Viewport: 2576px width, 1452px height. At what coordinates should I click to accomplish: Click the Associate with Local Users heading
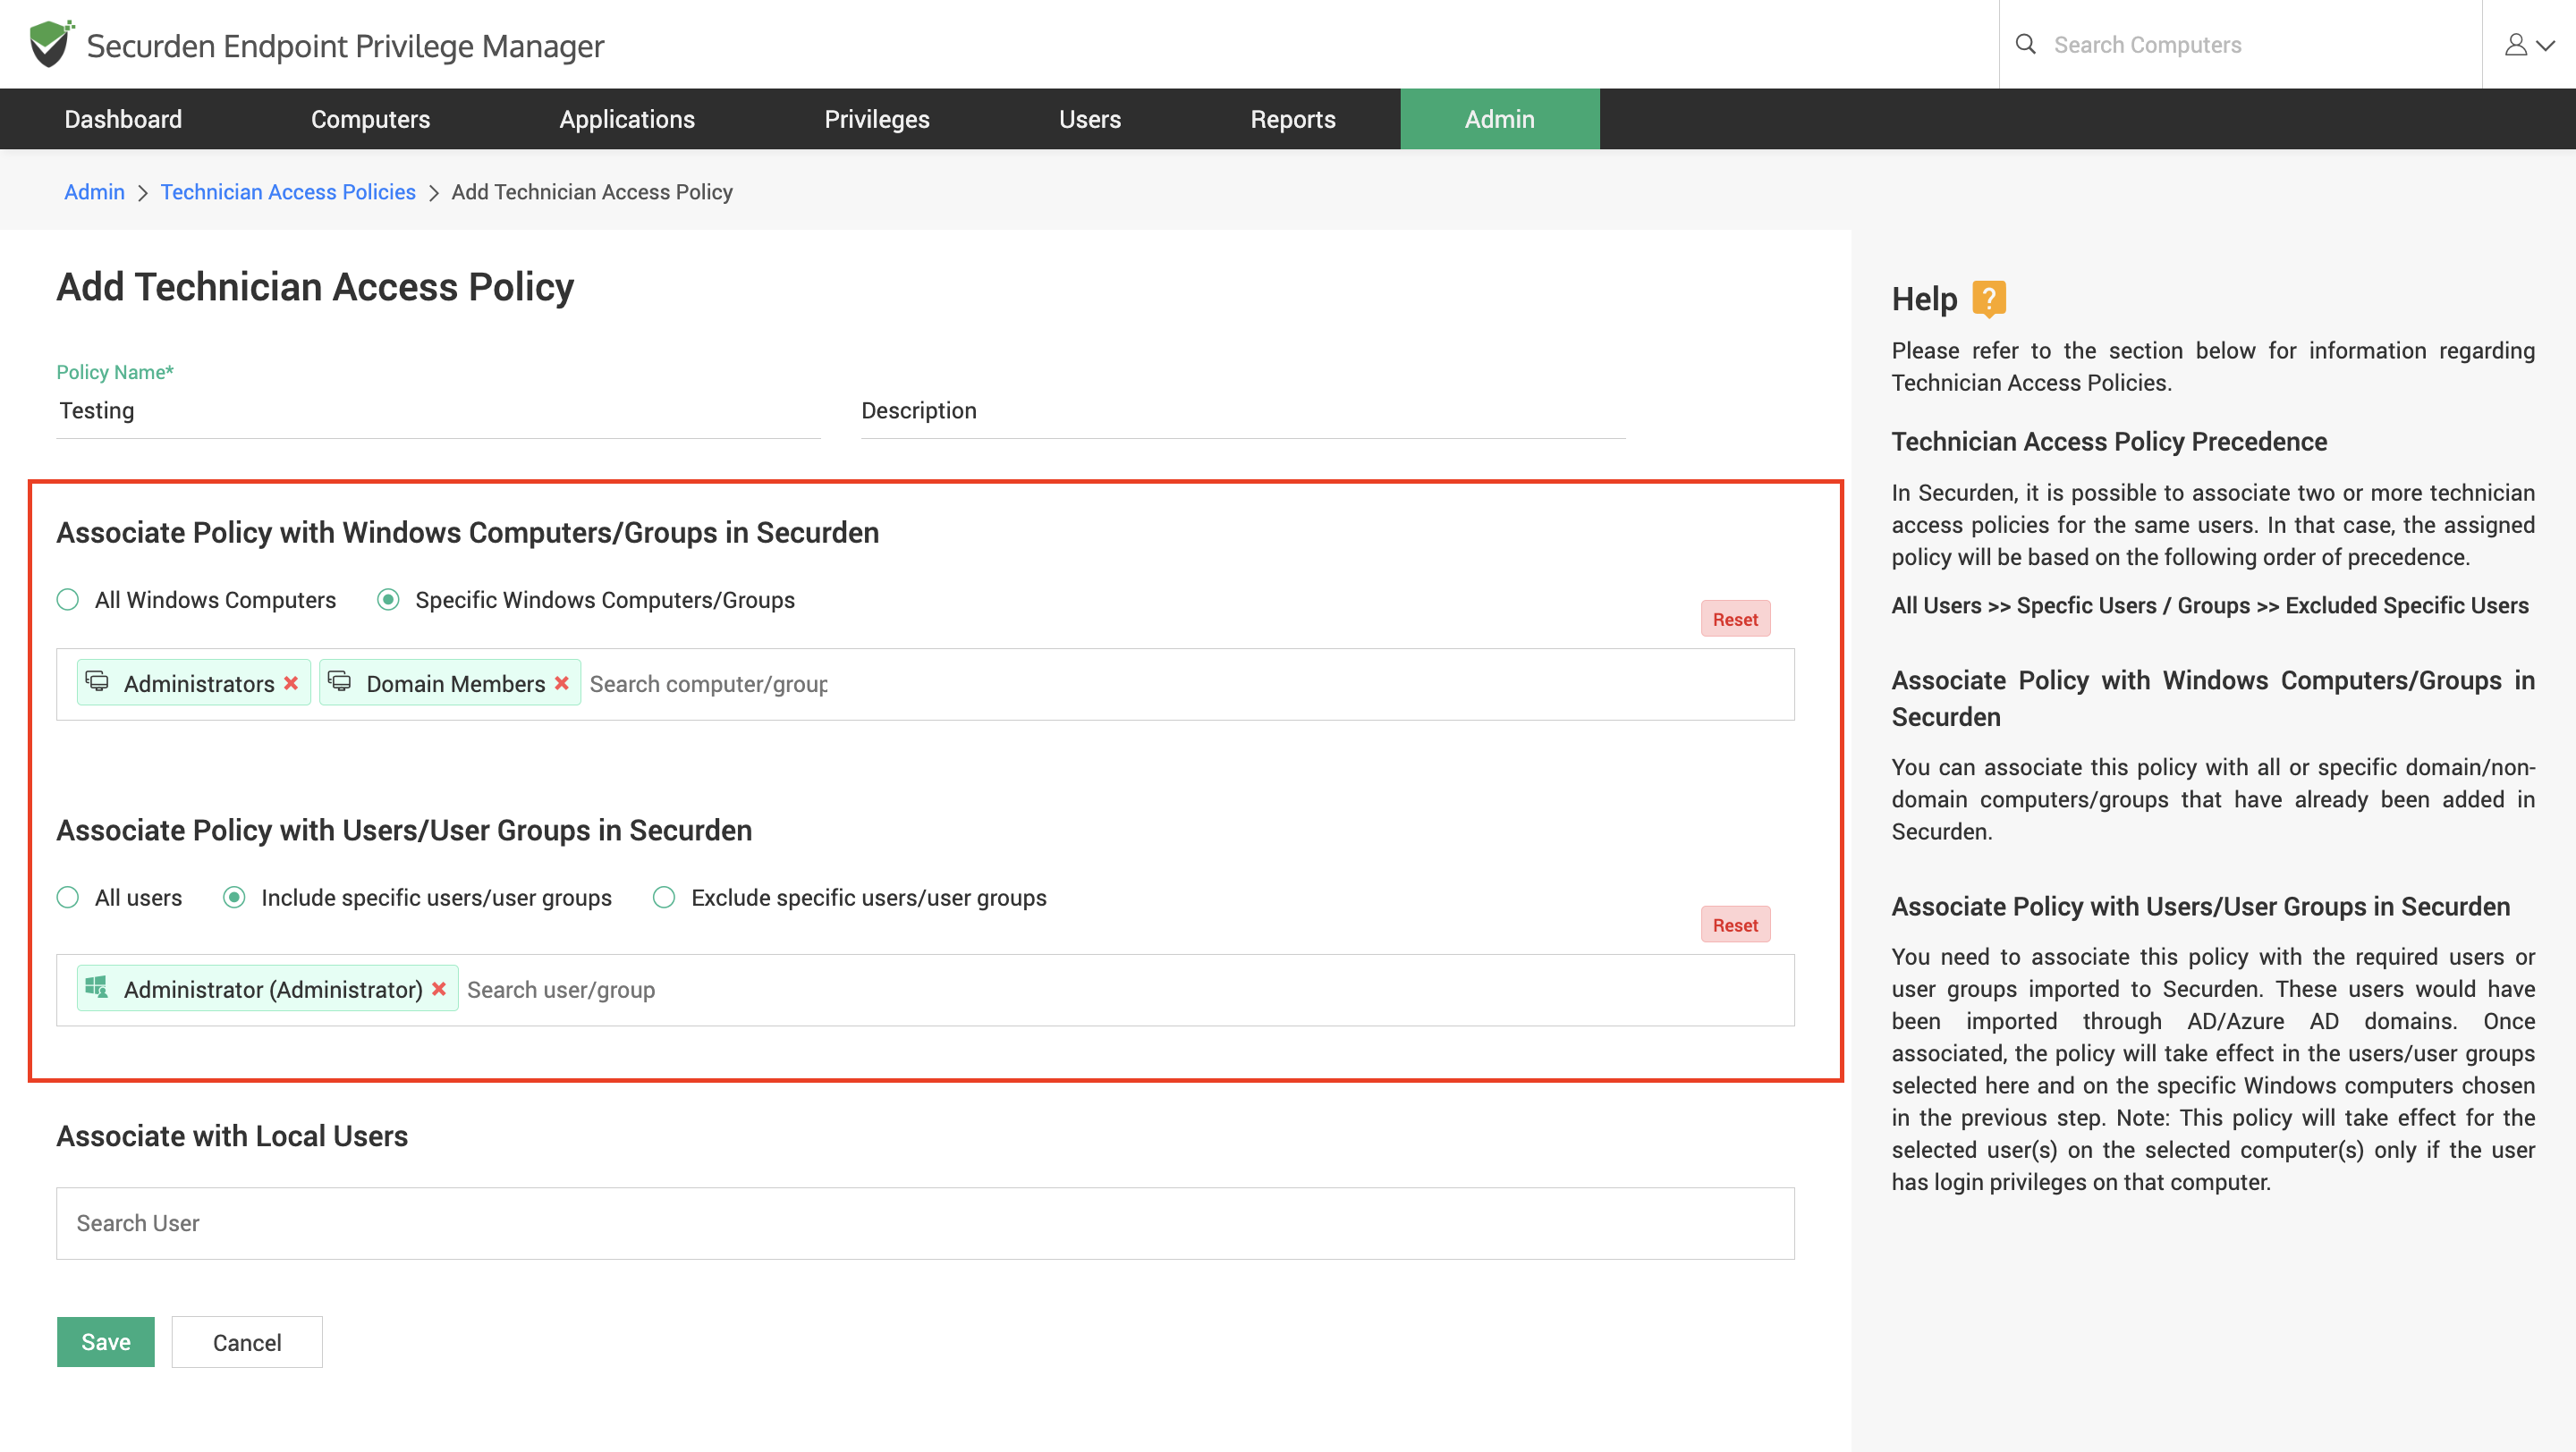[x=232, y=1136]
